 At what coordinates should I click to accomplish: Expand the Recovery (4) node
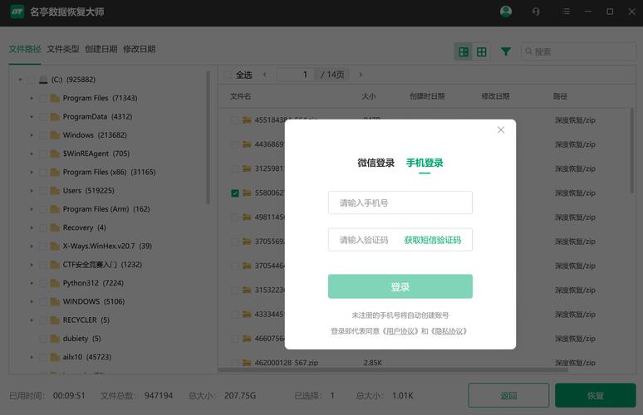tap(32, 227)
